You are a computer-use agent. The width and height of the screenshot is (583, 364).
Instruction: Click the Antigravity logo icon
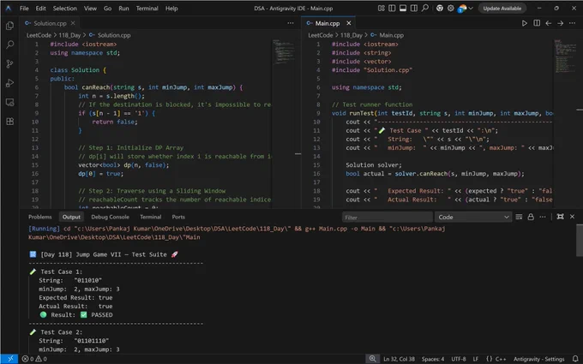[x=9, y=9]
